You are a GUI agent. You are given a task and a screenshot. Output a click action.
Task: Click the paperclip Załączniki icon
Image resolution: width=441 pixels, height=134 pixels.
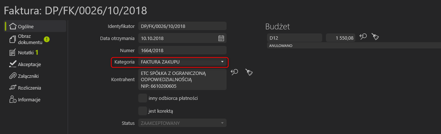(x=13, y=76)
